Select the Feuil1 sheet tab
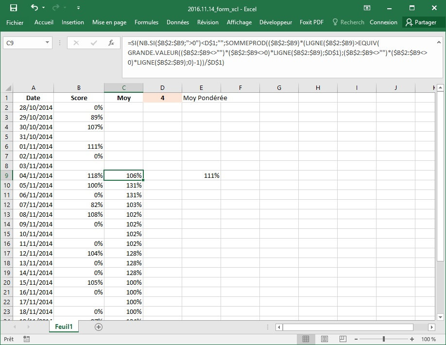Image resolution: width=446 pixels, height=345 pixels. (64, 327)
